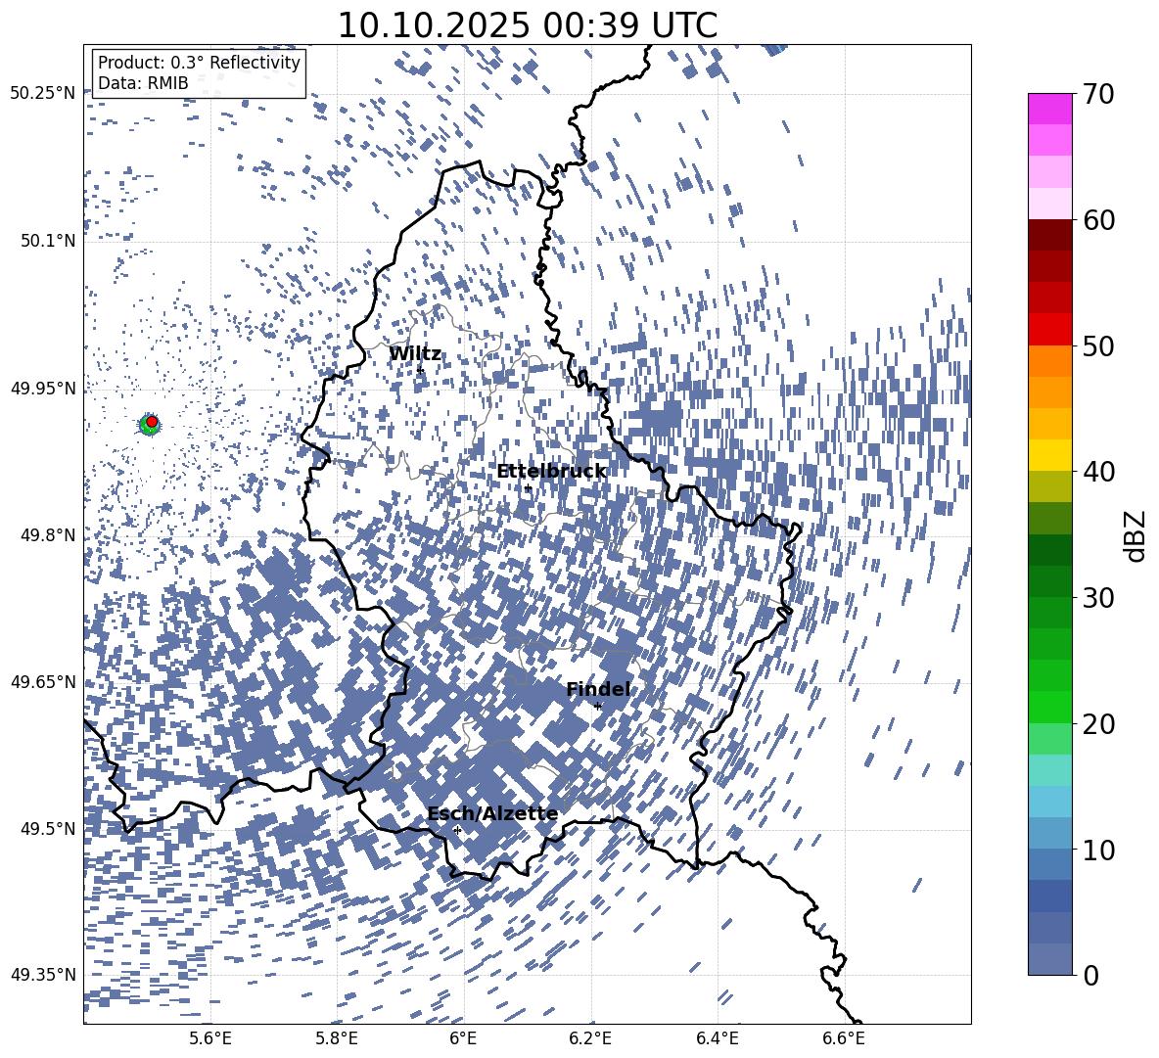Click the 6.2°E longitude label
The width and height of the screenshot is (1159, 1058).
click(590, 1038)
